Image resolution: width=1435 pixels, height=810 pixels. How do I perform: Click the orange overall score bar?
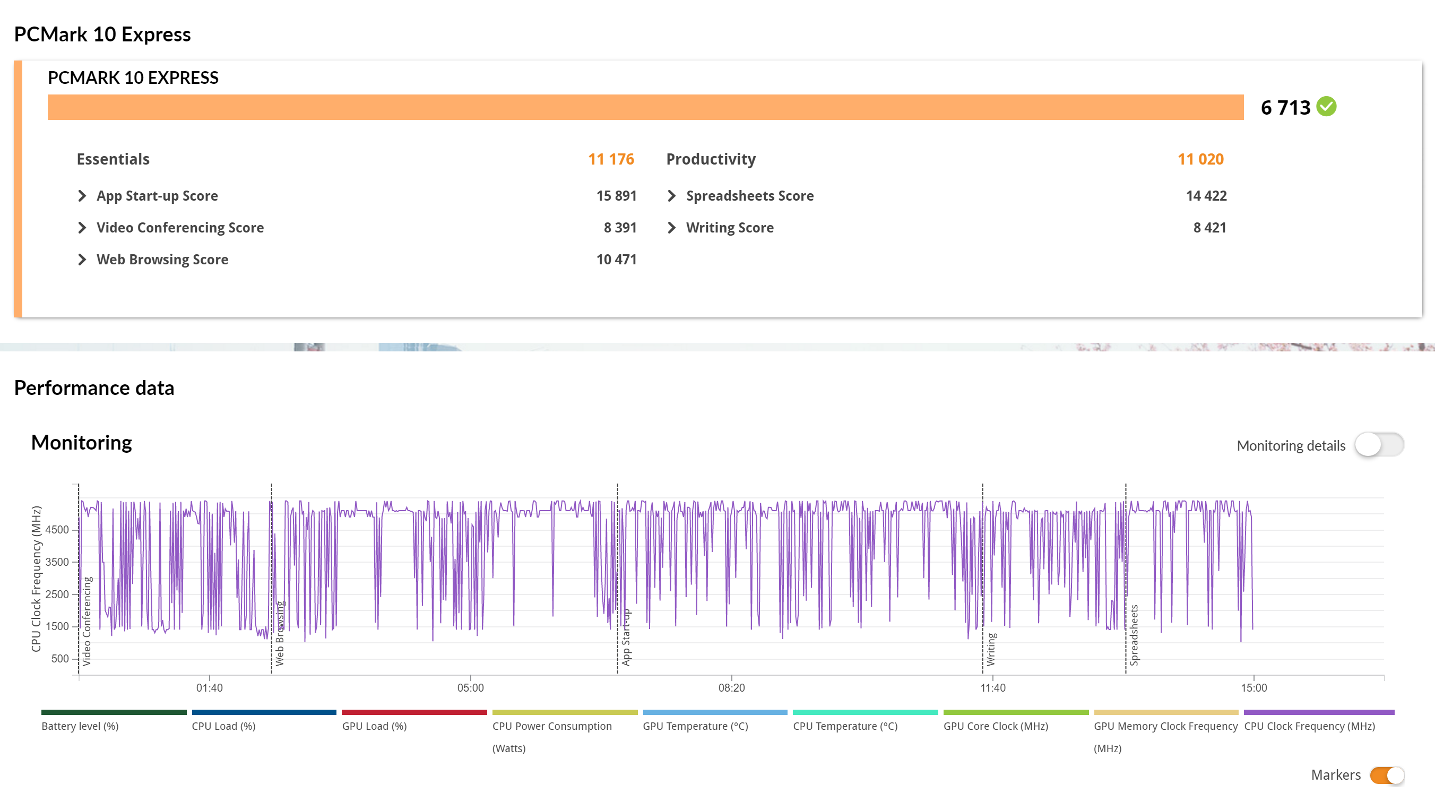click(646, 107)
